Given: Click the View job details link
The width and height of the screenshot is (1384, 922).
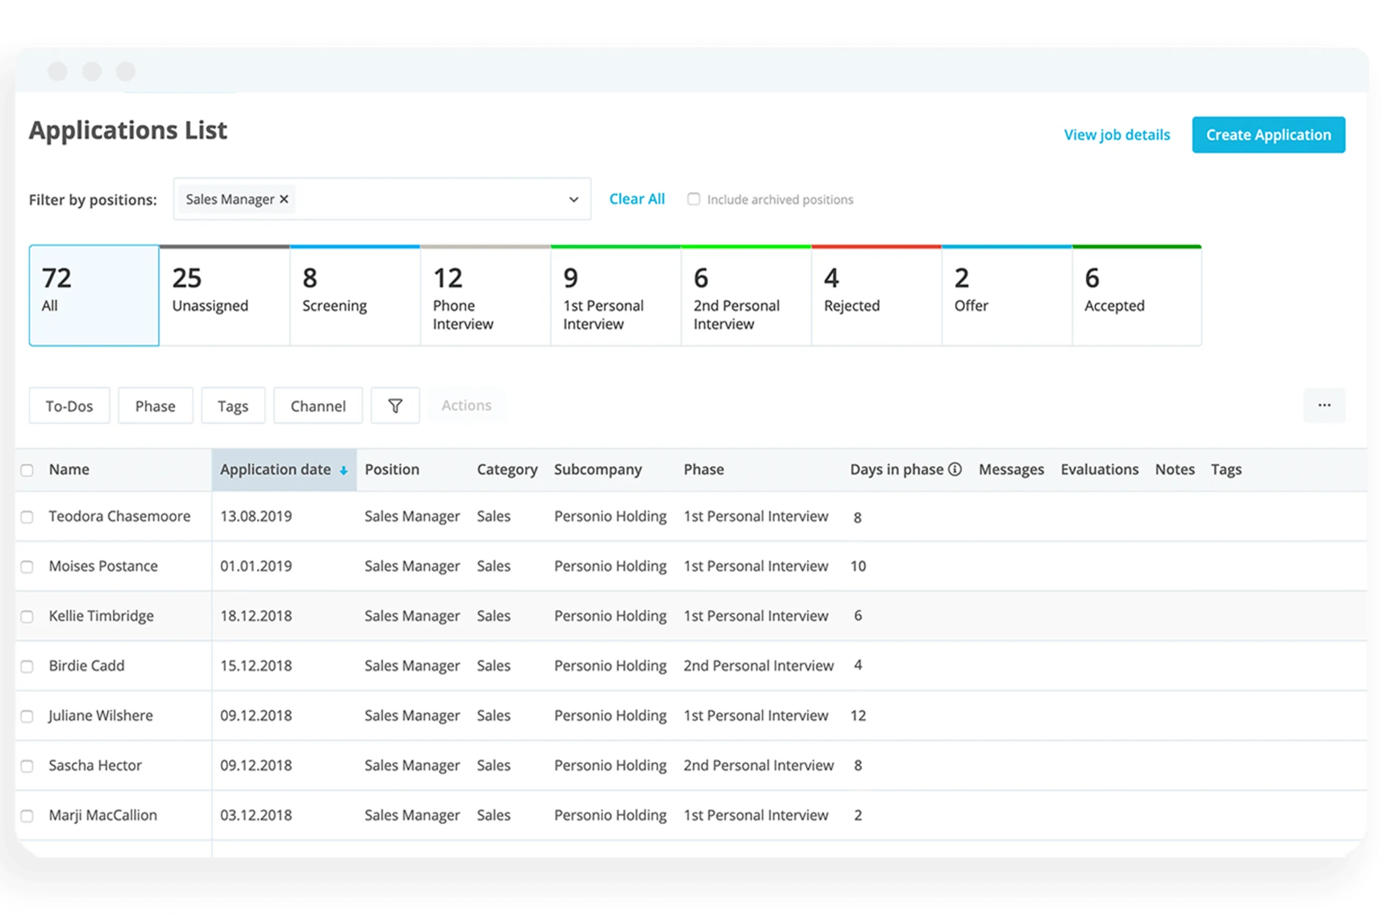Looking at the screenshot, I should [x=1116, y=135].
